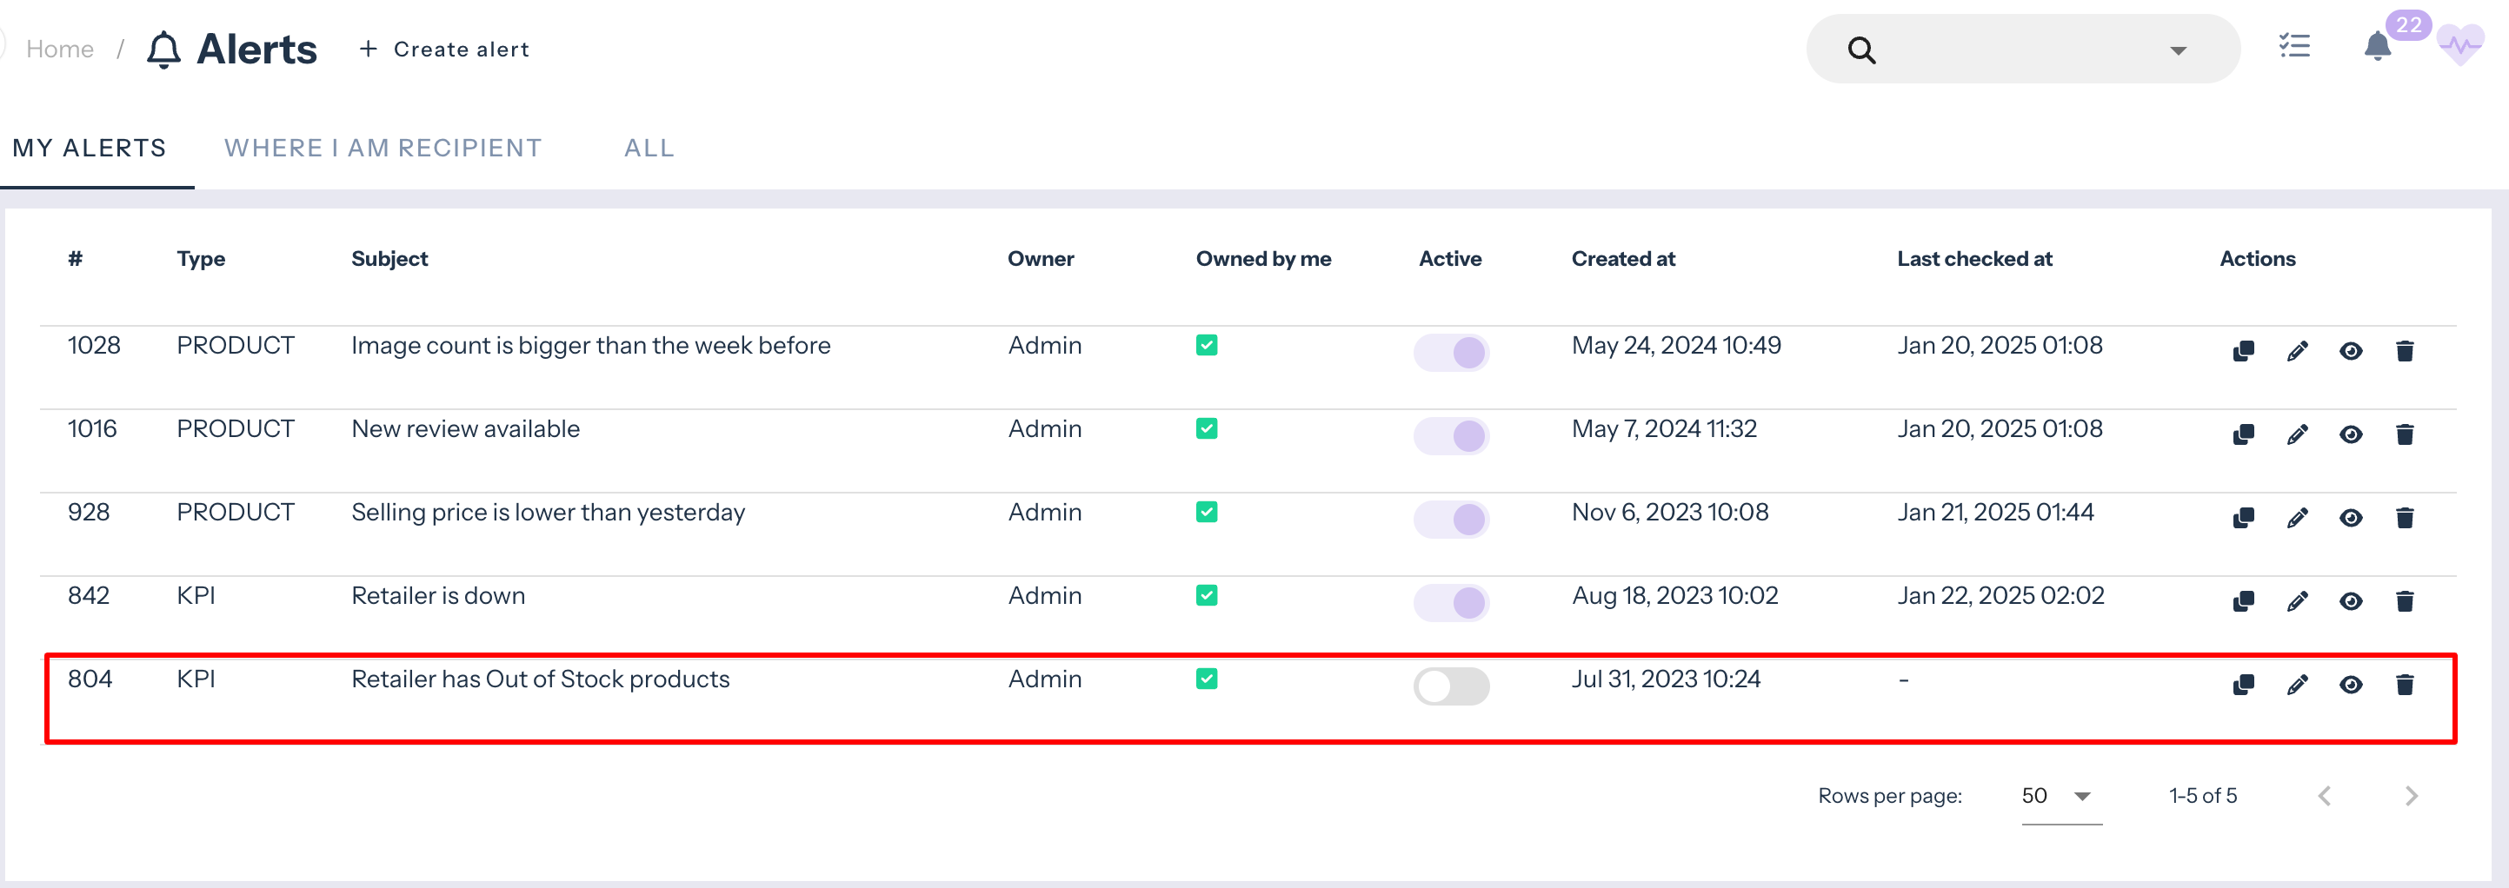Switch to the ALL alerts tab
2509x888 pixels.
pos(649,148)
